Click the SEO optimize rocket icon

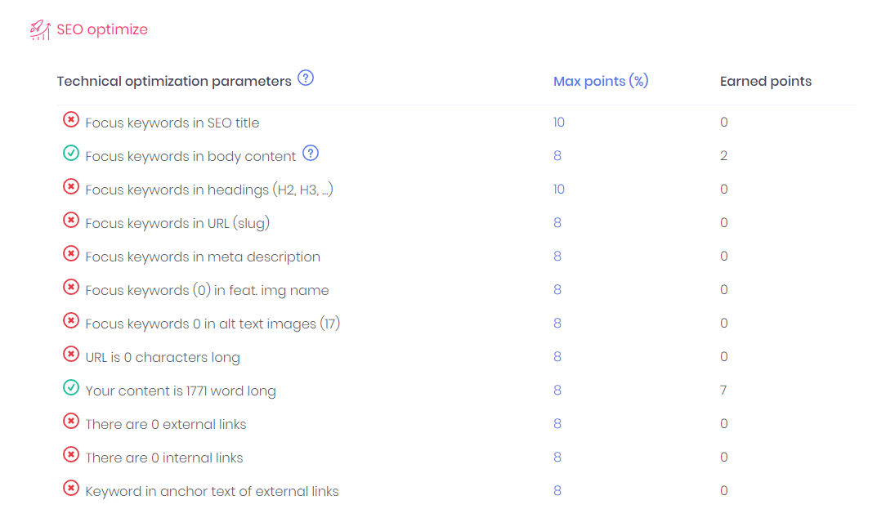[x=40, y=29]
